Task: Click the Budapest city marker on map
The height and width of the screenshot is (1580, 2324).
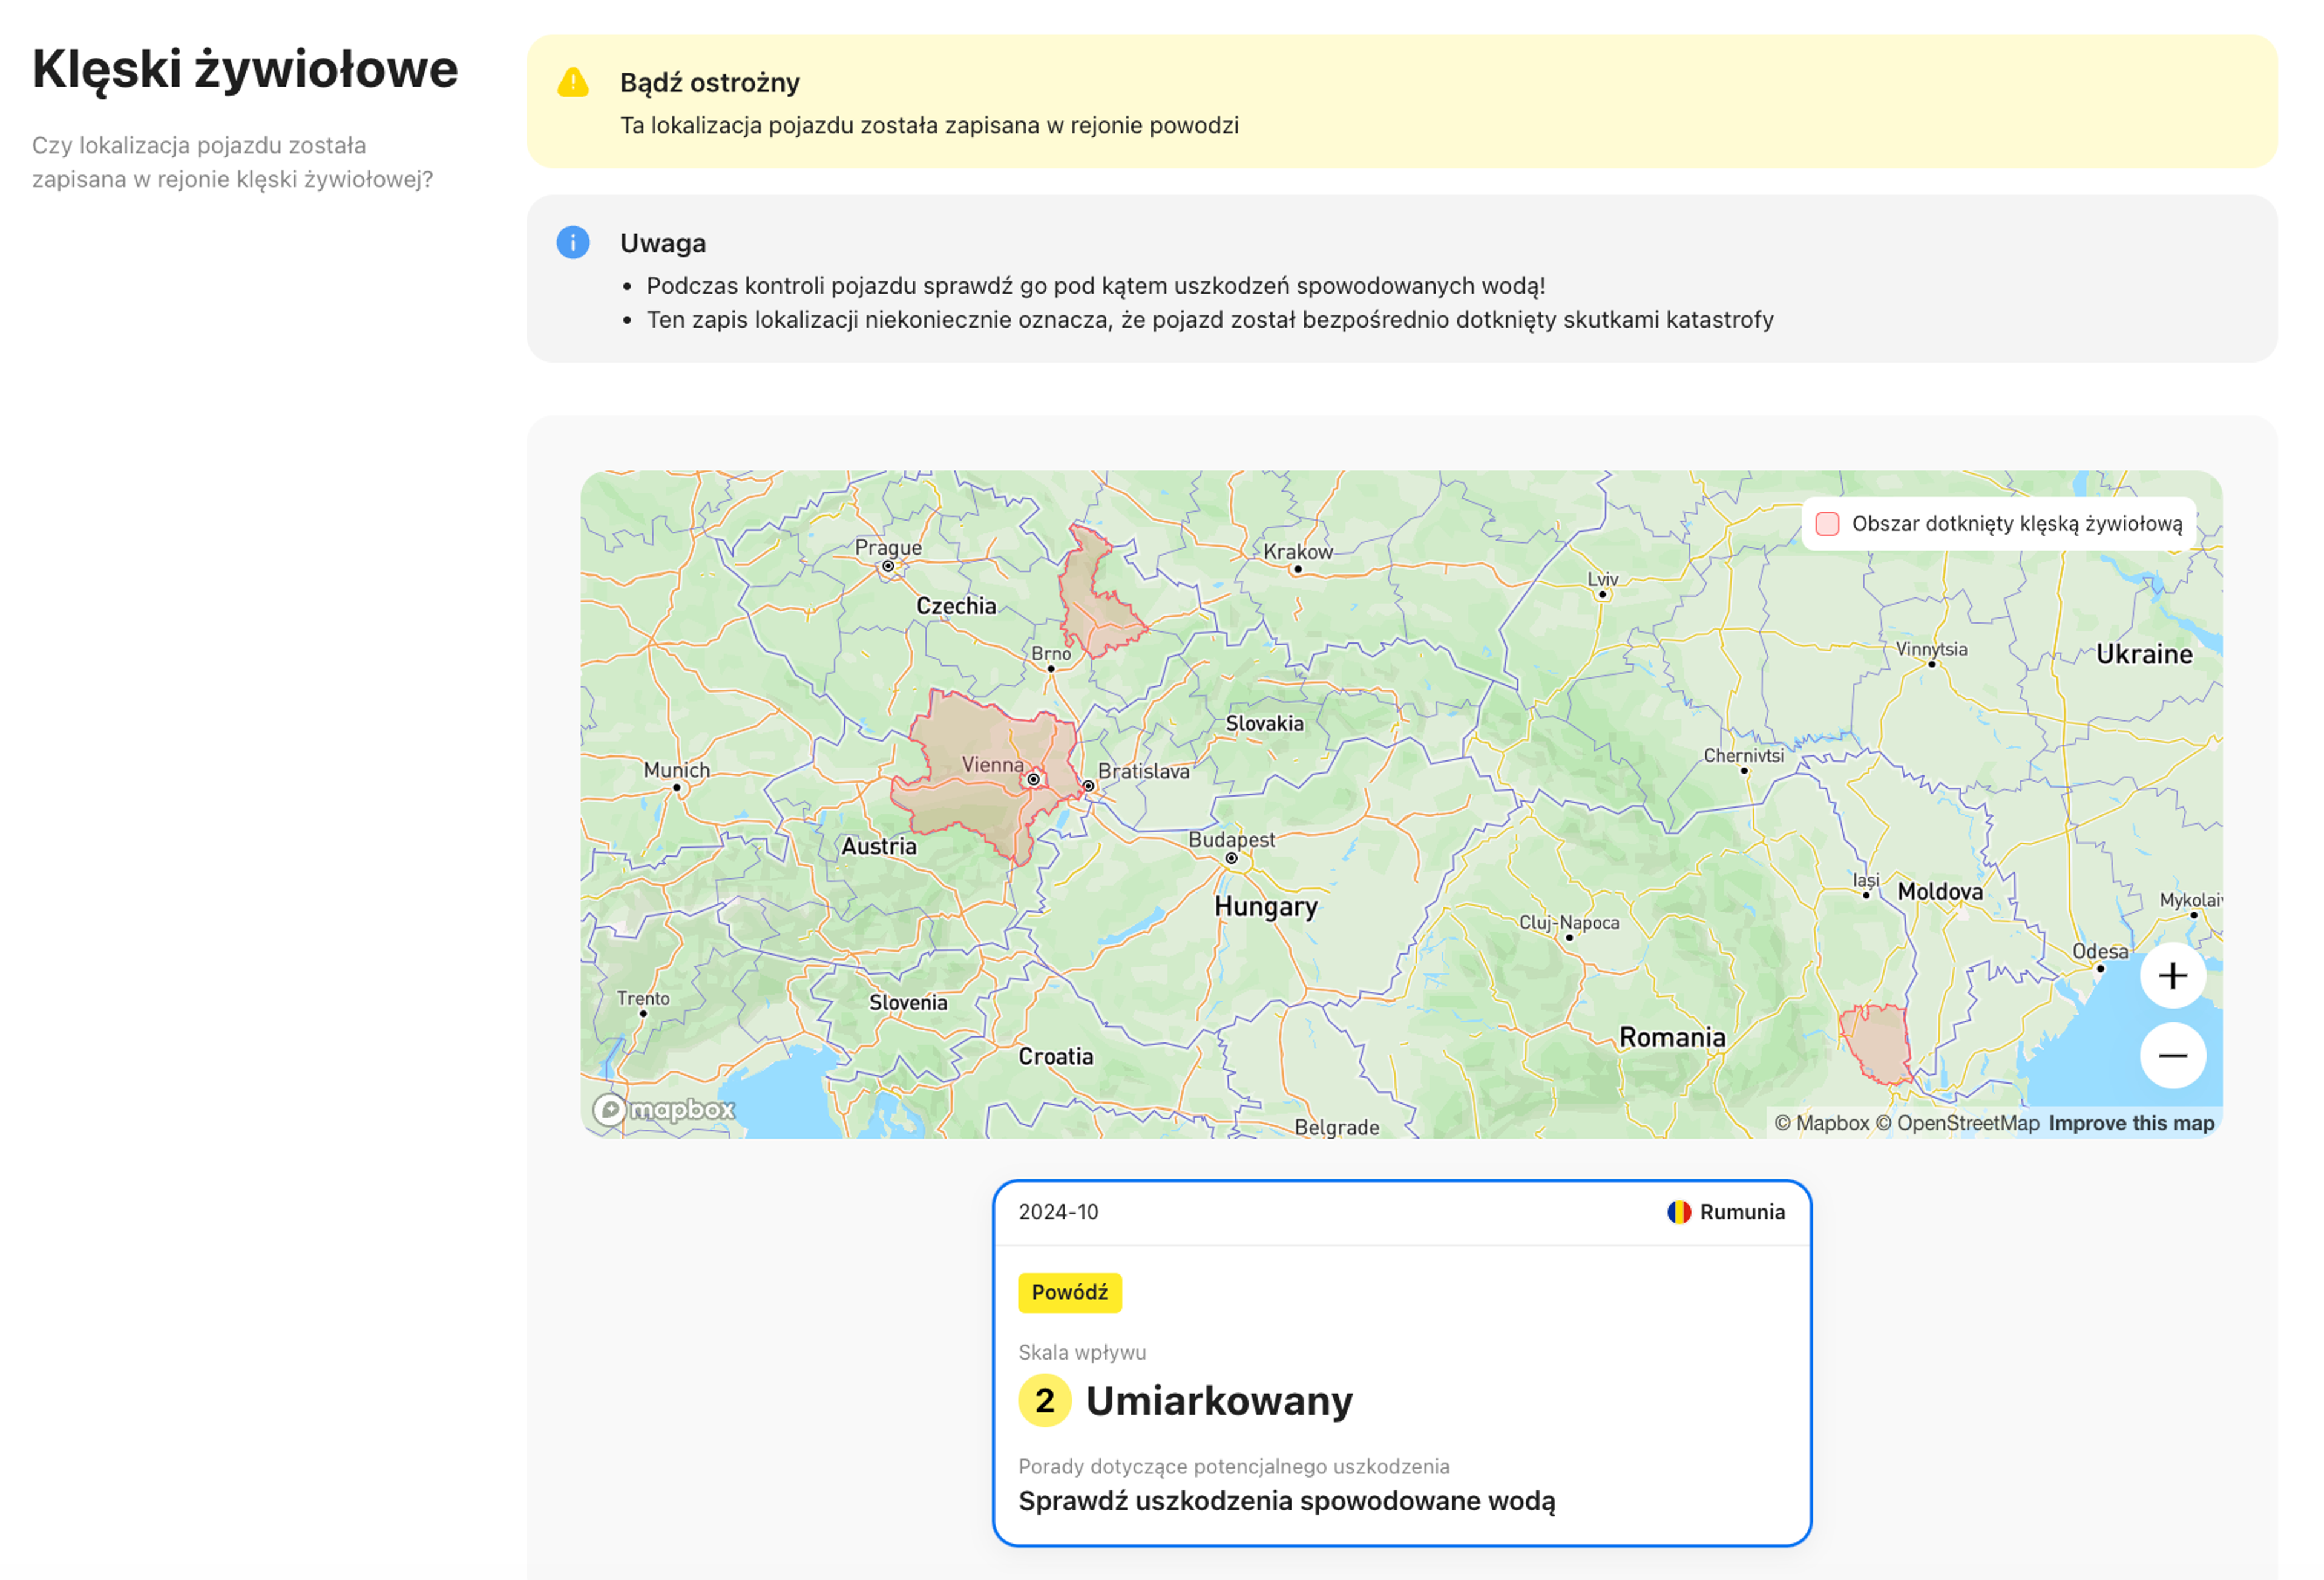Action: point(1231,858)
